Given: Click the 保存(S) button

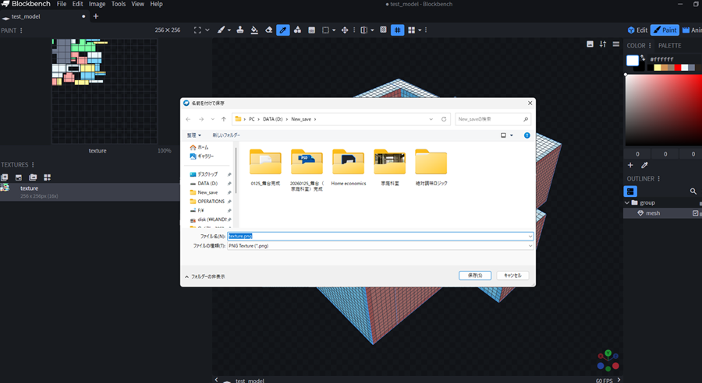Looking at the screenshot, I should pos(475,276).
